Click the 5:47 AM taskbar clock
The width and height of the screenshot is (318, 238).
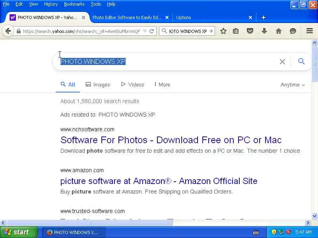303,232
